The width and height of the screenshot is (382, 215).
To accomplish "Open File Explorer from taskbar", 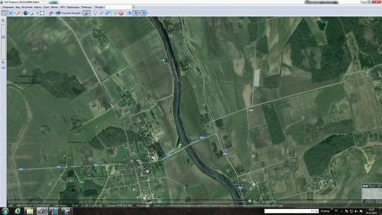I will coord(30,211).
